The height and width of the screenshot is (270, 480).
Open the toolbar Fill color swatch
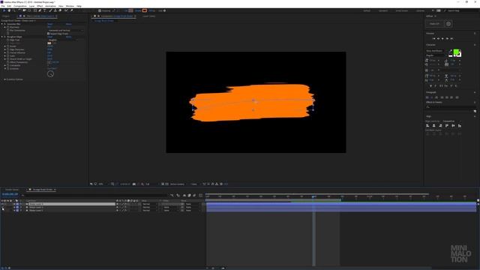(130, 10)
